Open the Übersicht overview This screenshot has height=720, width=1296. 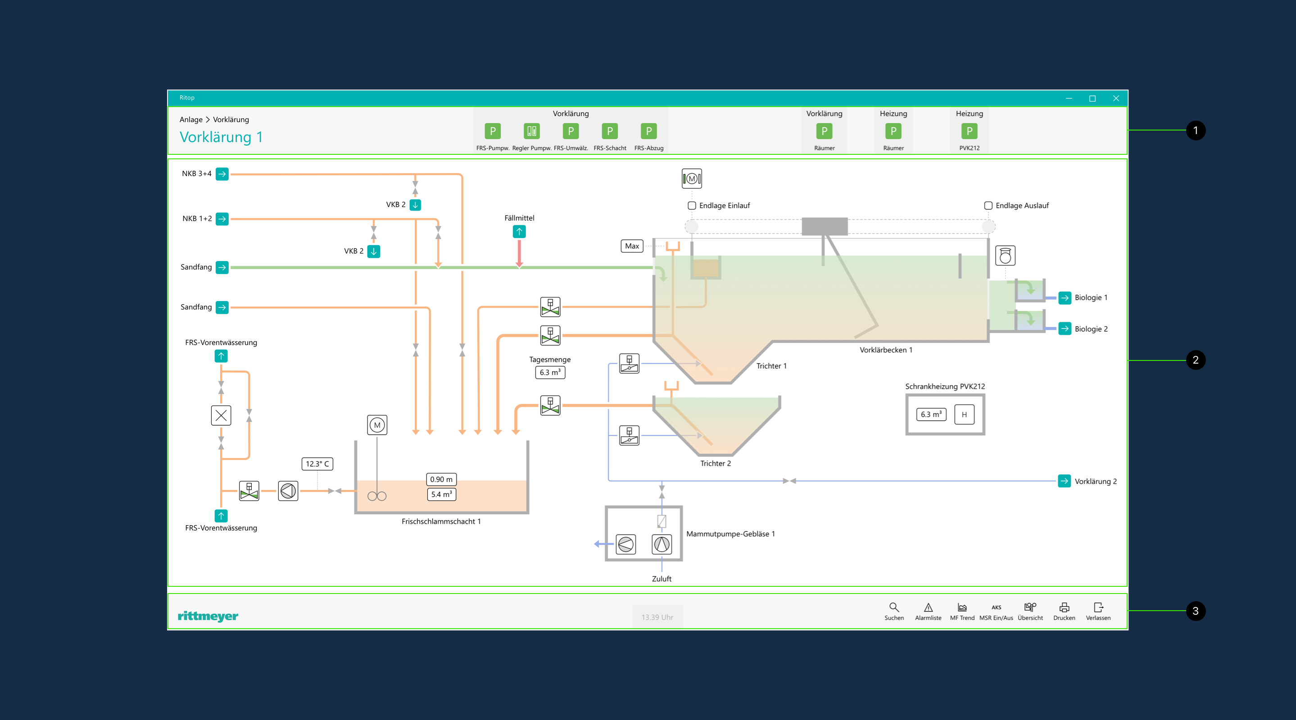tap(1030, 611)
